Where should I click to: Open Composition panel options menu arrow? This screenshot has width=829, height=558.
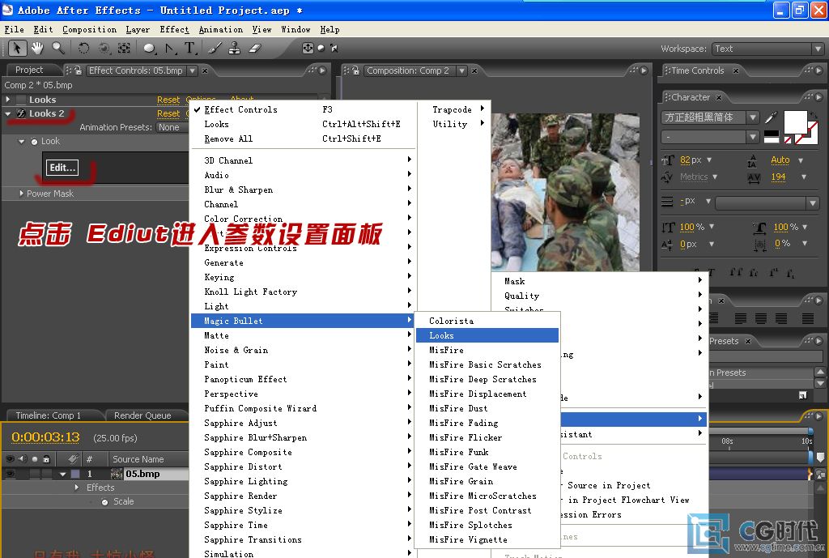click(644, 70)
